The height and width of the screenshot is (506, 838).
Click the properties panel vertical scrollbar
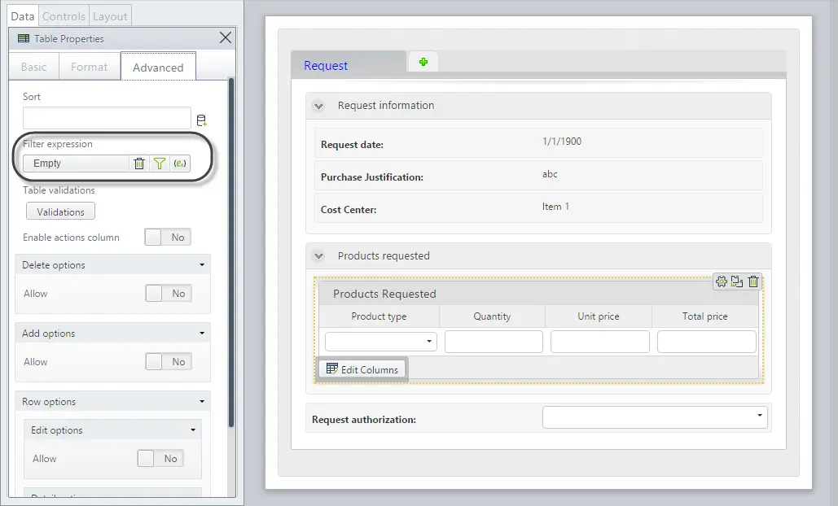tap(231, 252)
